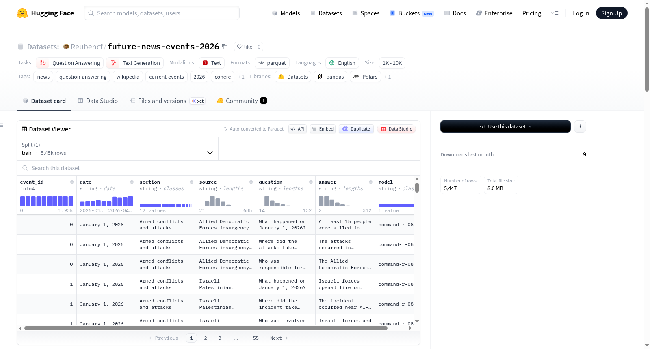Viewport: 650px width, 349px height.
Task: Select the pandas library tag
Action: point(331,77)
